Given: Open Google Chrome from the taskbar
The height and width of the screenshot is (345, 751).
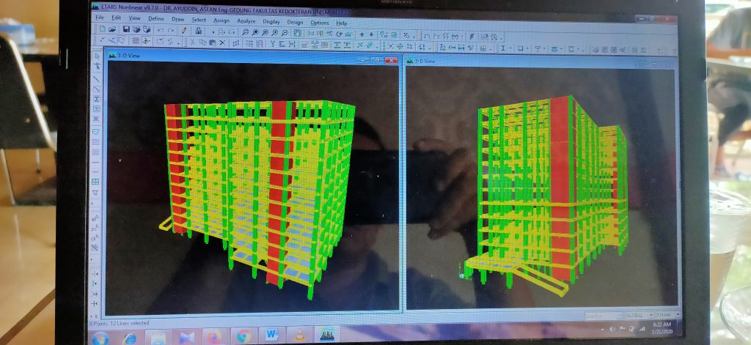Looking at the screenshot, I should tap(243, 335).
